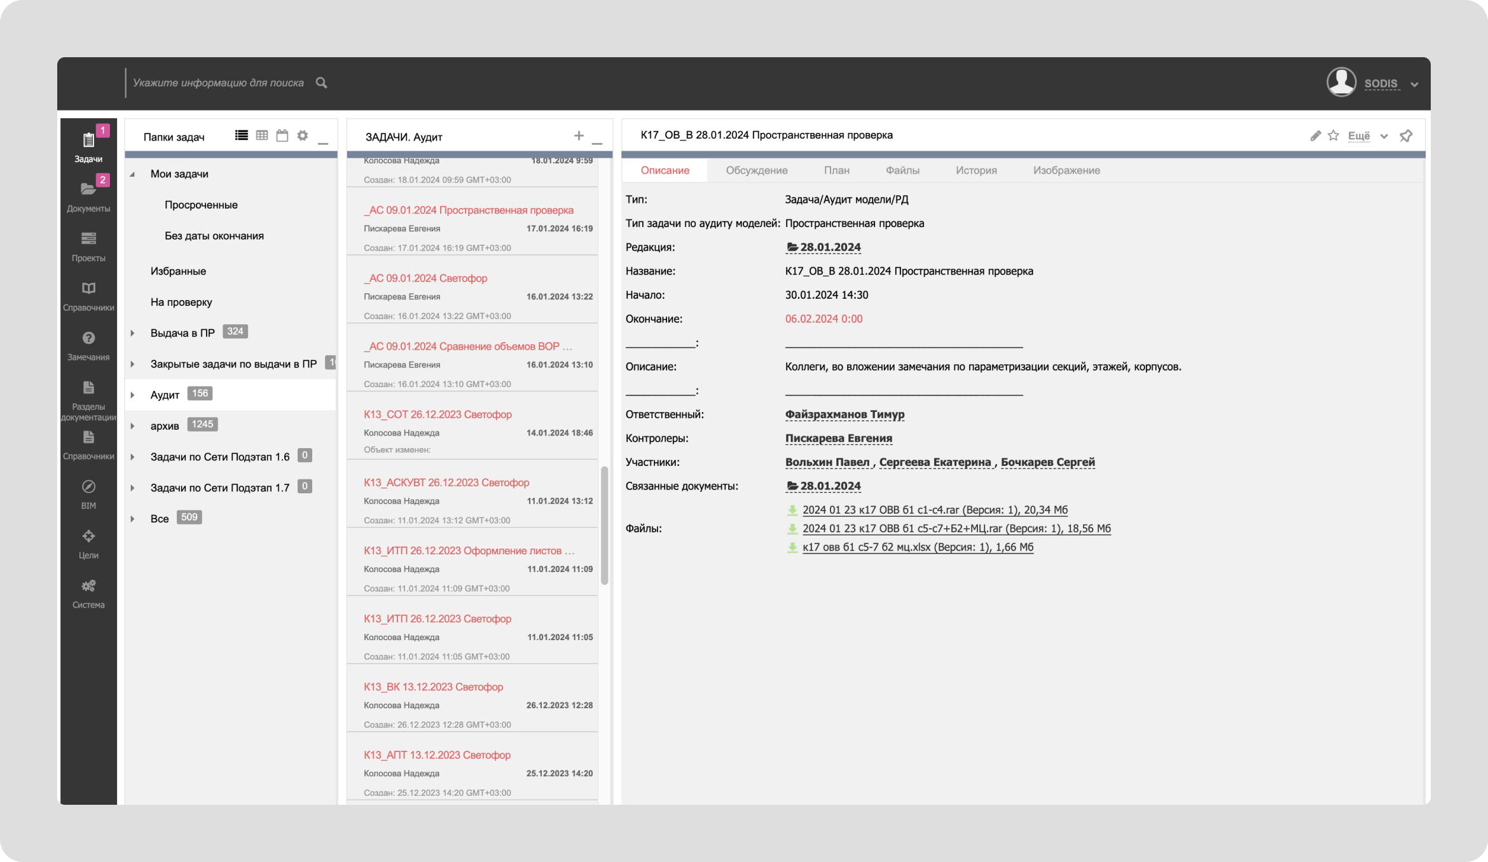Click the search magnifier icon
Screen dimensions: 1488x862
click(322, 83)
